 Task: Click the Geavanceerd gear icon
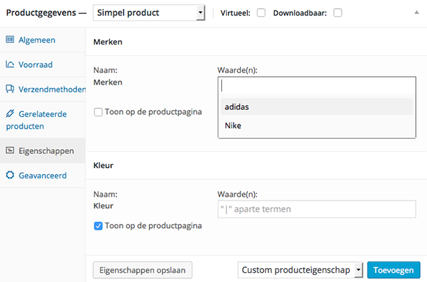10,175
